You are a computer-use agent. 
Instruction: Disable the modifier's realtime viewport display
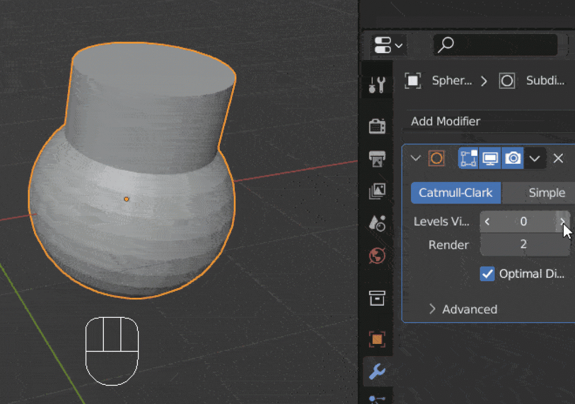(490, 158)
